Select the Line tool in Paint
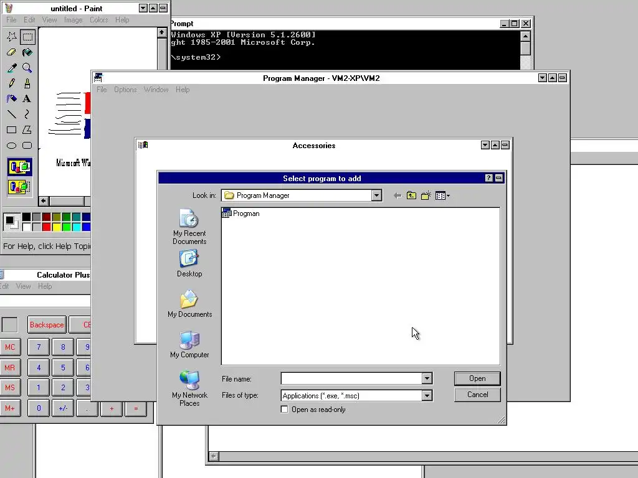This screenshot has height=478, width=638. pyautogui.click(x=11, y=115)
